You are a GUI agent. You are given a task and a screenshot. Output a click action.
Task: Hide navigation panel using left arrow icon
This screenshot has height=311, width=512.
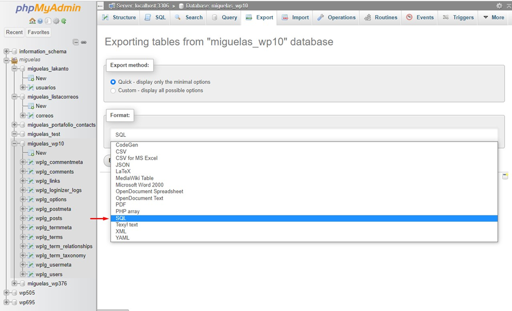coord(101,6)
